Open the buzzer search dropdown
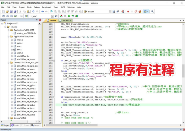This screenshot has width=185, height=131. pos(110,11)
